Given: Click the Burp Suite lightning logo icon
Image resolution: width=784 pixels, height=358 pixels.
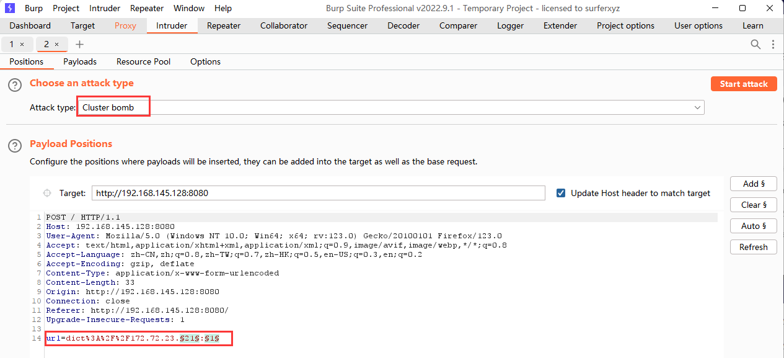Looking at the screenshot, I should point(10,8).
